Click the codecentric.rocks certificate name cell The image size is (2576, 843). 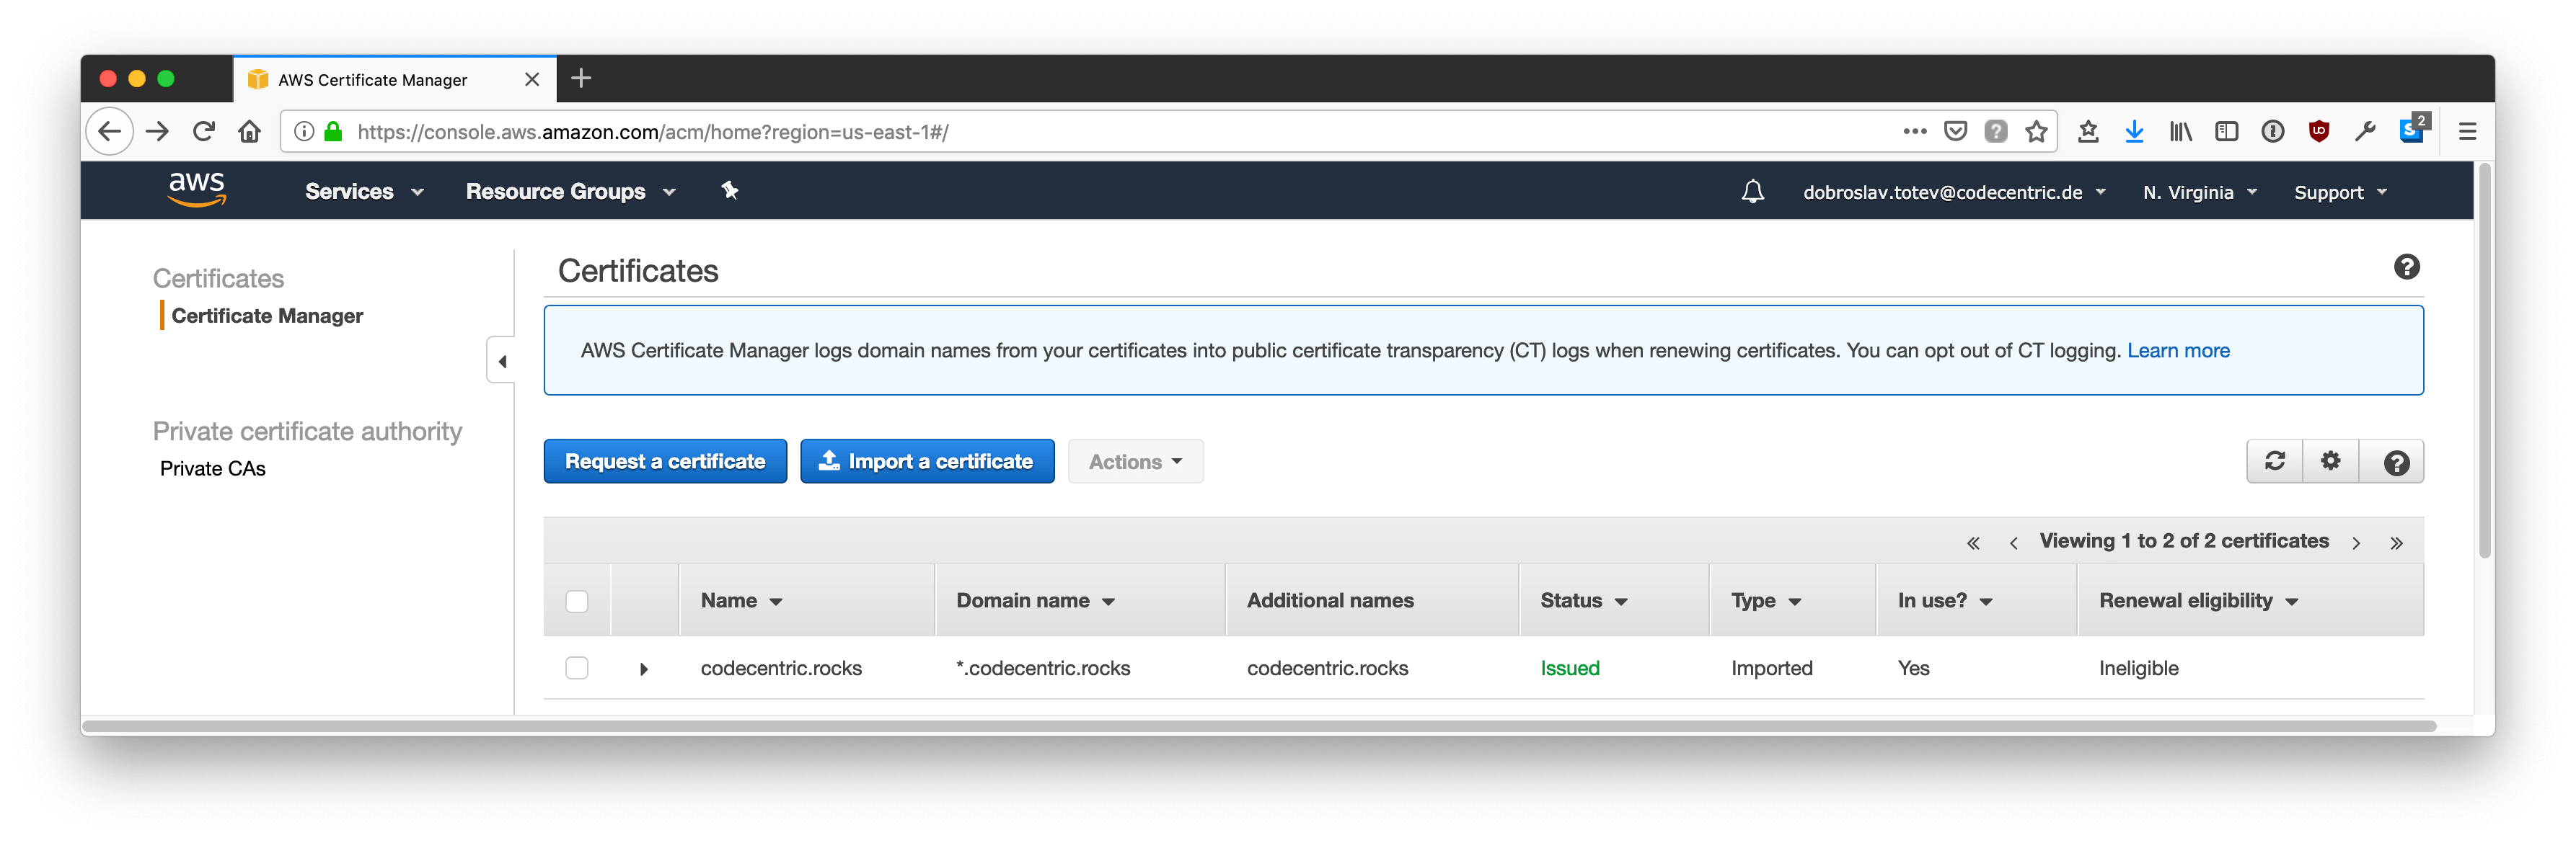781,668
